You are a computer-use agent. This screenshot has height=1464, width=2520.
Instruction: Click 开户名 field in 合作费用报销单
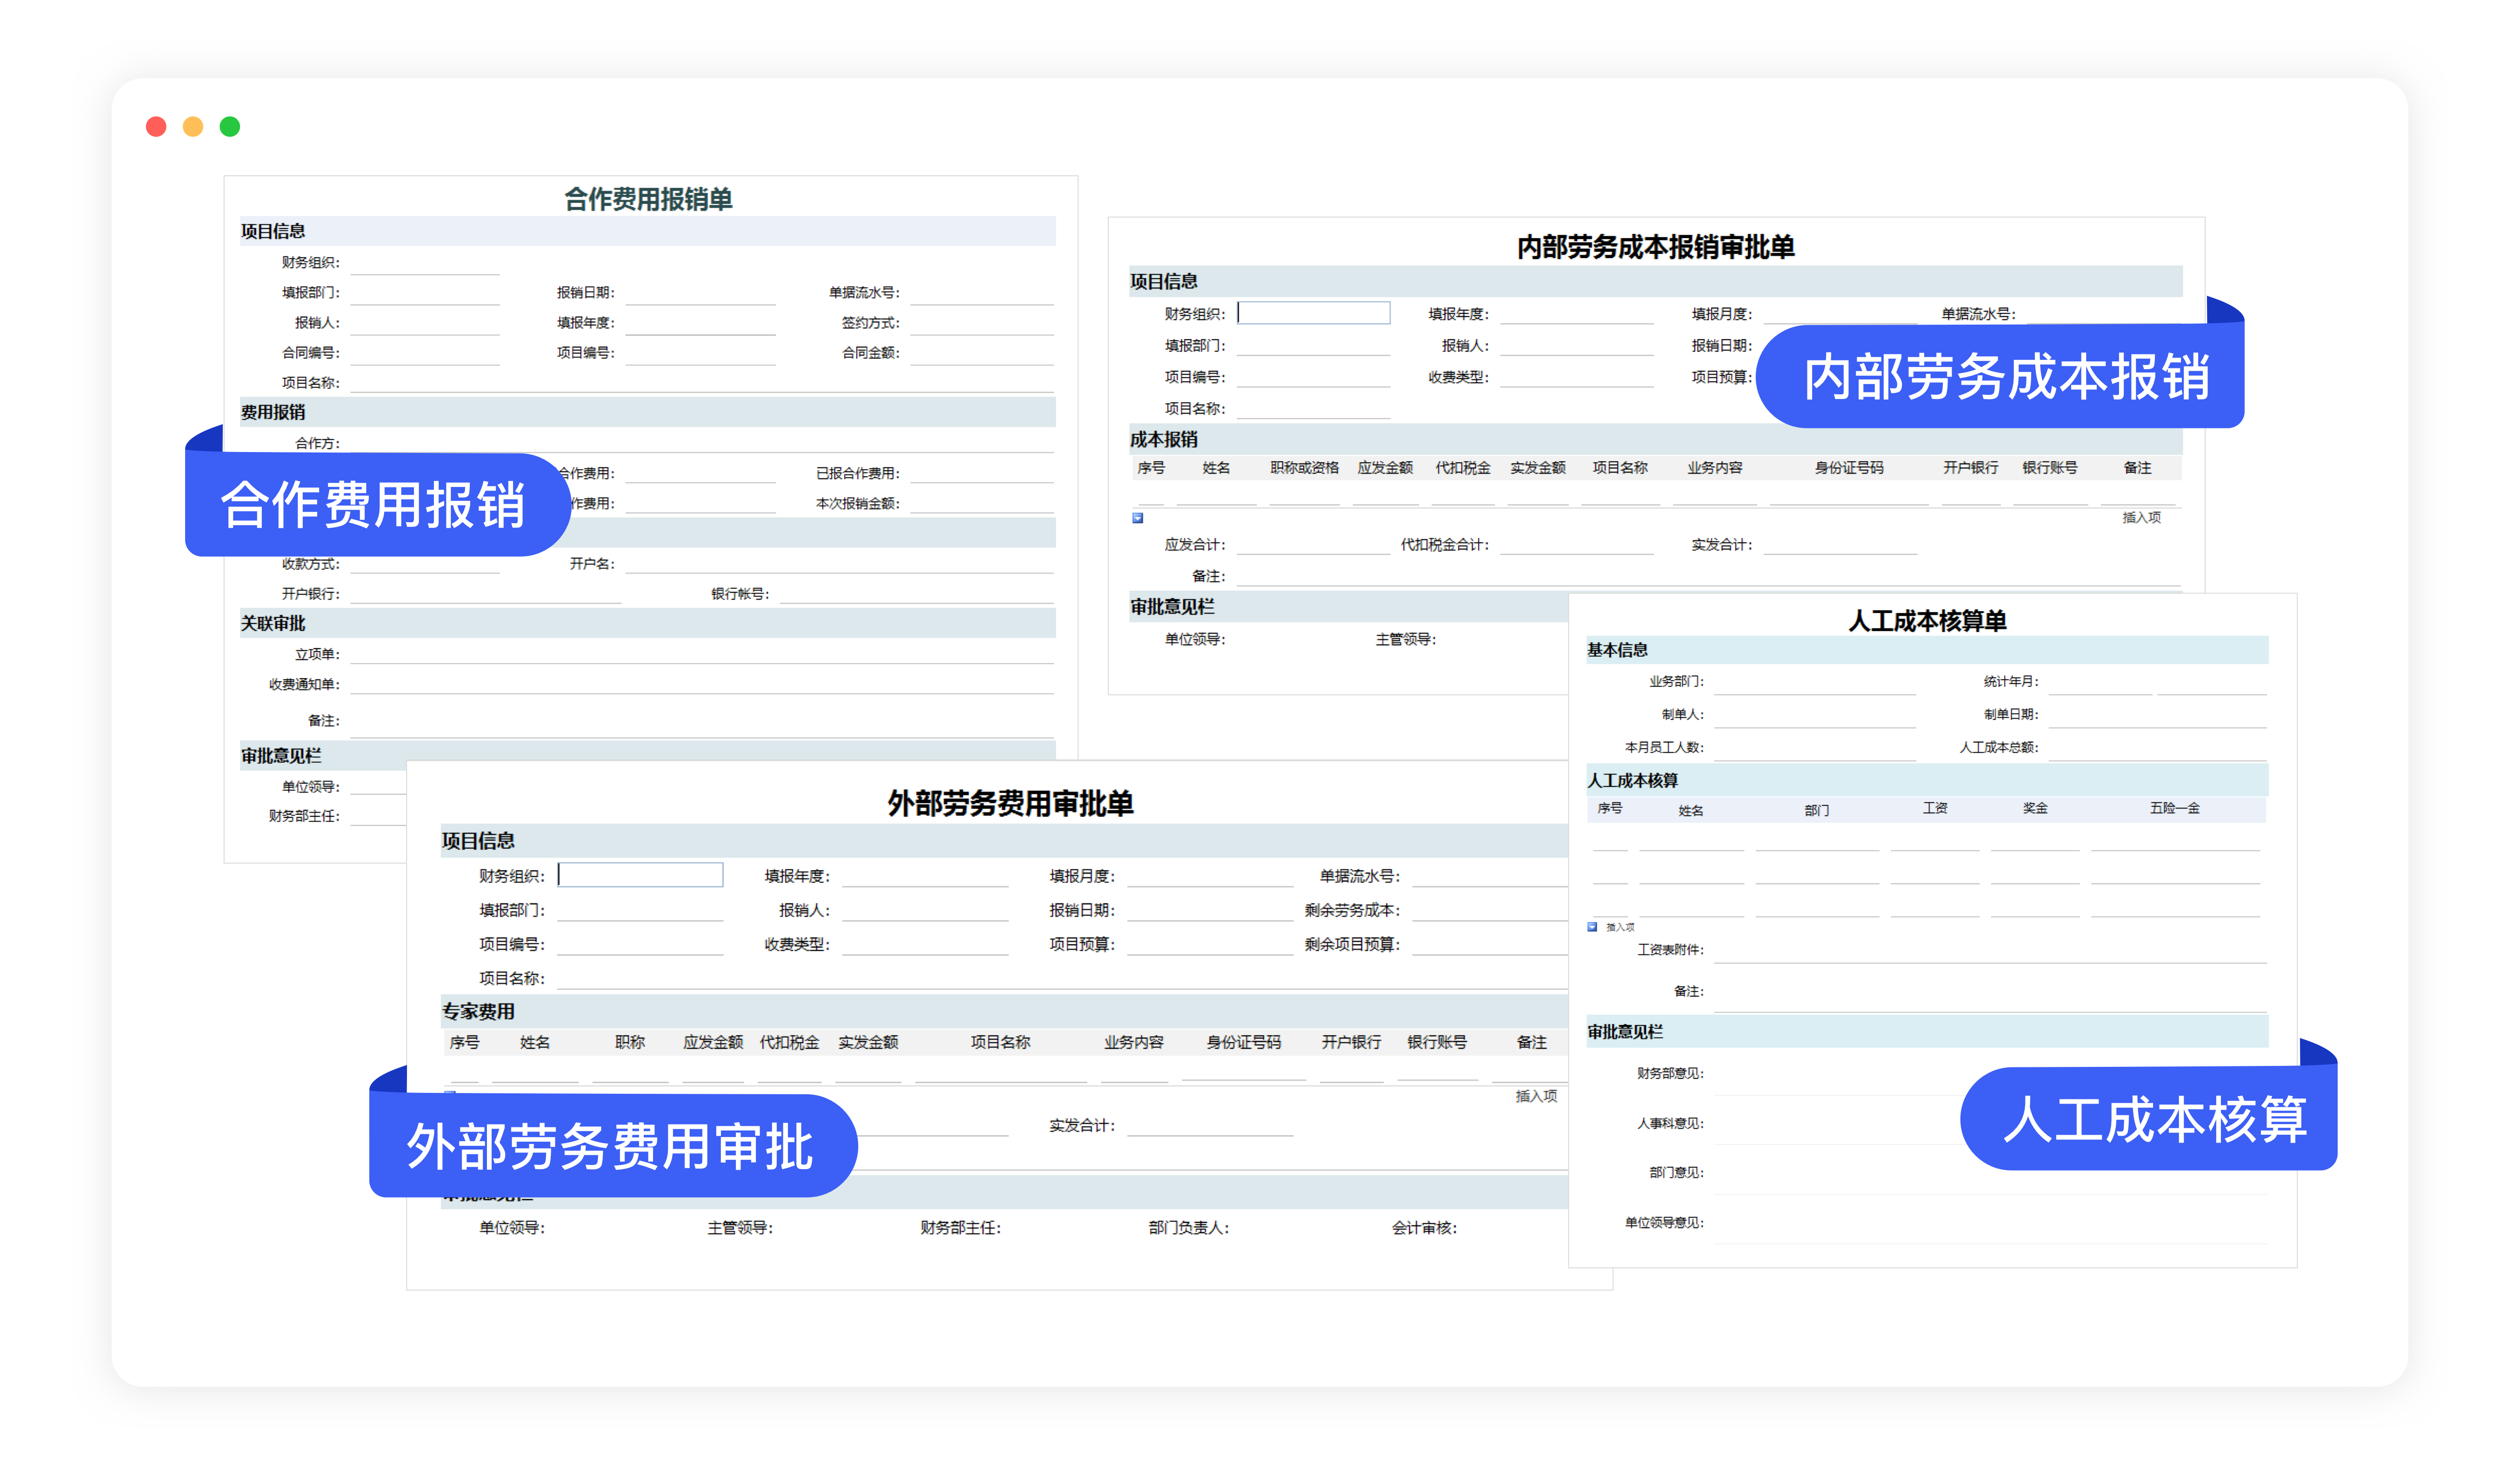pyautogui.click(x=840, y=563)
